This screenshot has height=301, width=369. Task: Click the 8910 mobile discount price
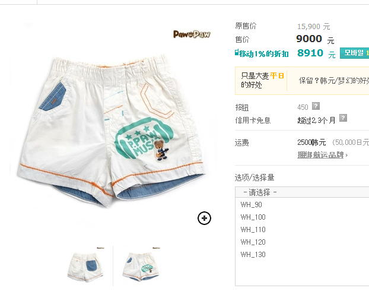[x=310, y=53]
